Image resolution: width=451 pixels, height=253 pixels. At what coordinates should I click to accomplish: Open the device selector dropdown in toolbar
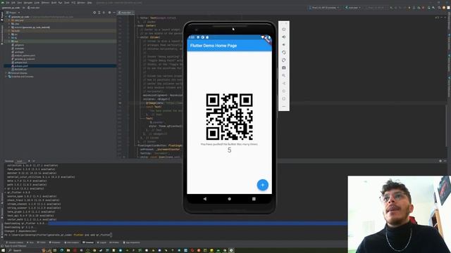pos(324,8)
